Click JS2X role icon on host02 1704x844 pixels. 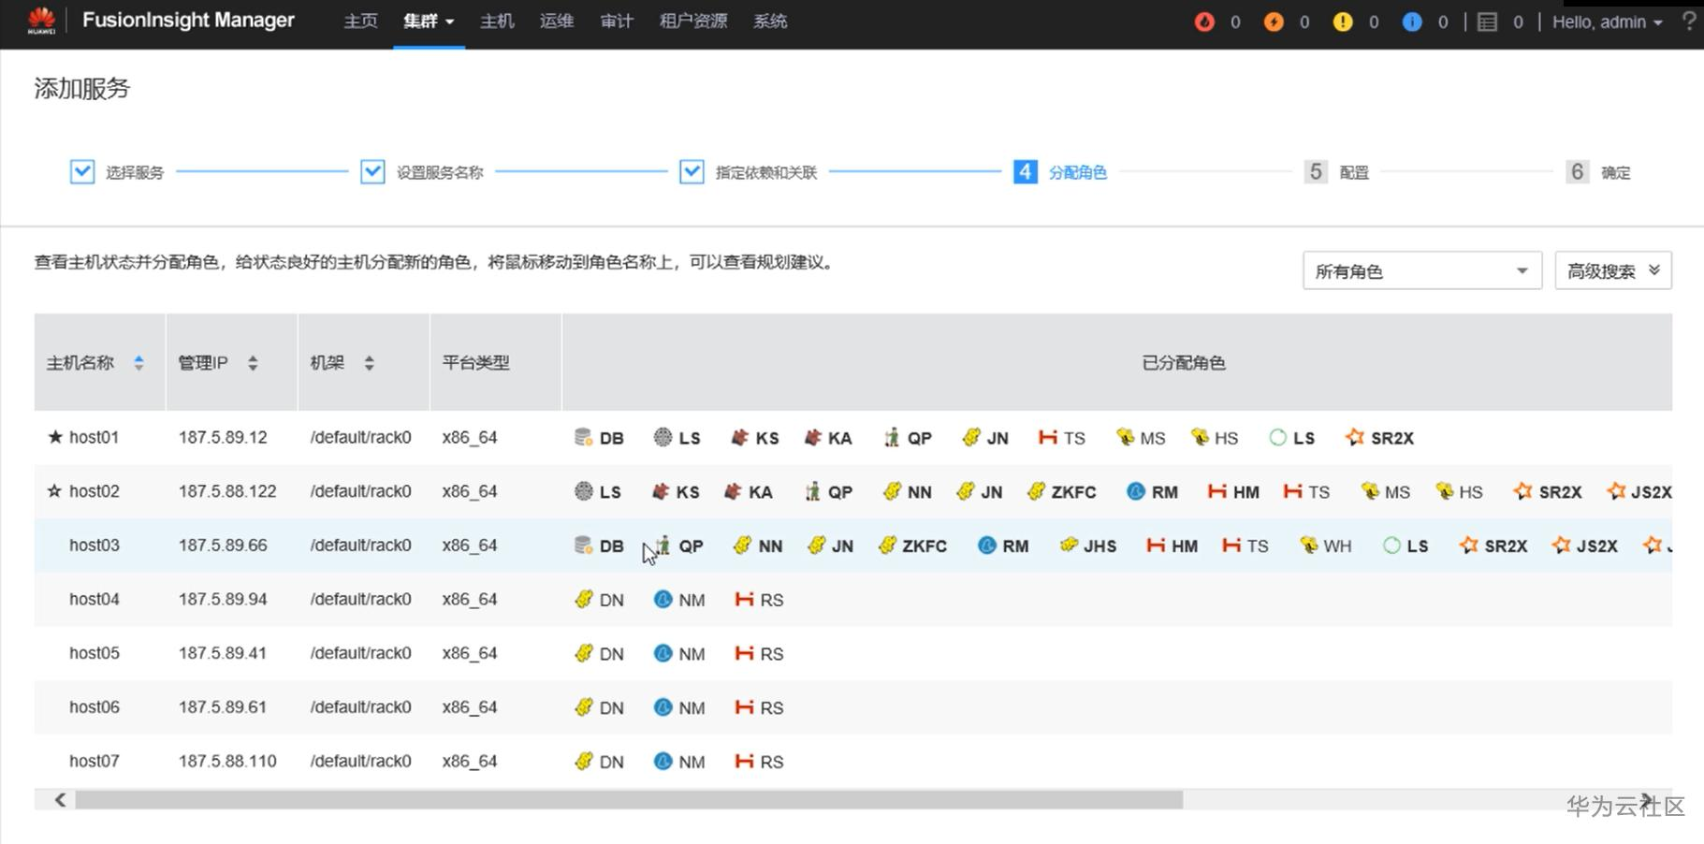tap(1616, 491)
